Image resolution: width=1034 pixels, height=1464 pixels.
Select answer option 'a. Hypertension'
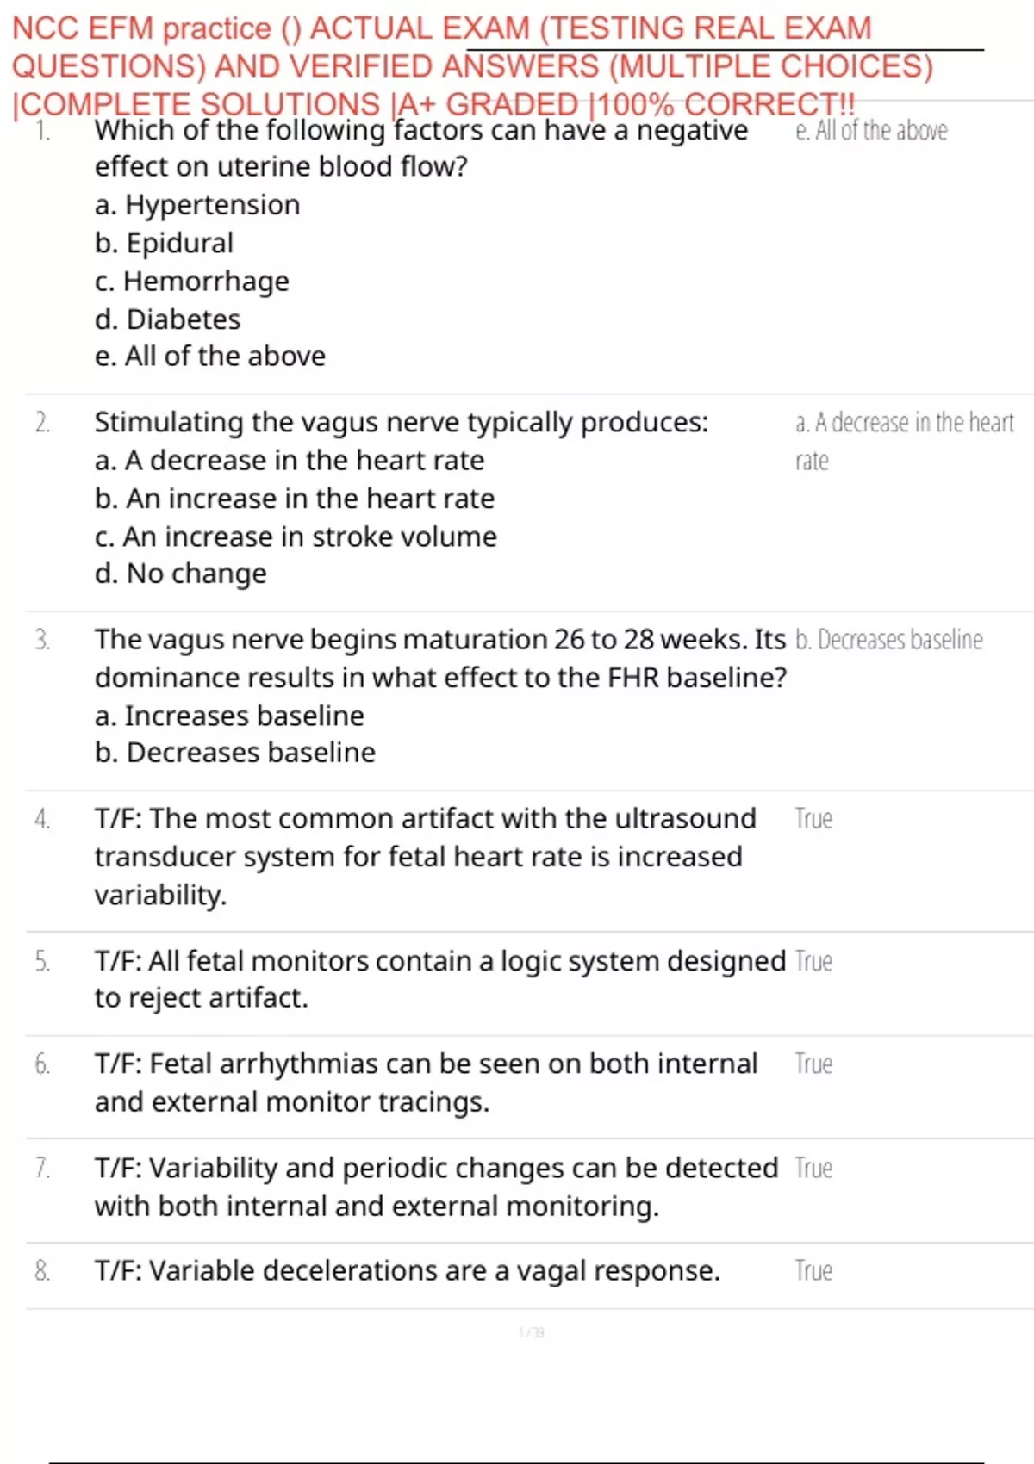tap(197, 205)
